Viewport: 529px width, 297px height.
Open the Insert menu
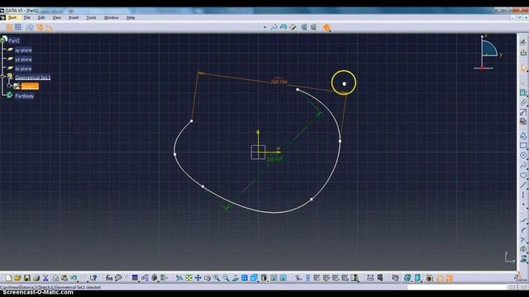74,17
